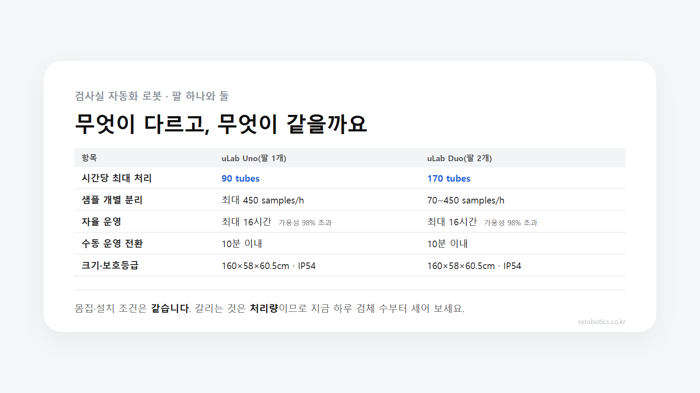This screenshot has width=700, height=393.
Task: Click the subtitle '검사실 자동화 로봇 · 팔 하나와 둘'
Action: coord(151,96)
